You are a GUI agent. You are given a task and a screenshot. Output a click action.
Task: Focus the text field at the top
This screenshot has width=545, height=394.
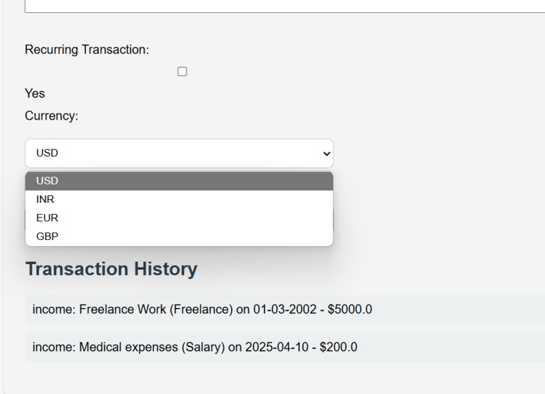[x=285, y=6]
